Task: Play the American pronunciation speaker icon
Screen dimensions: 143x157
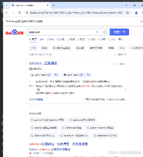Action: (x=81, y=75)
